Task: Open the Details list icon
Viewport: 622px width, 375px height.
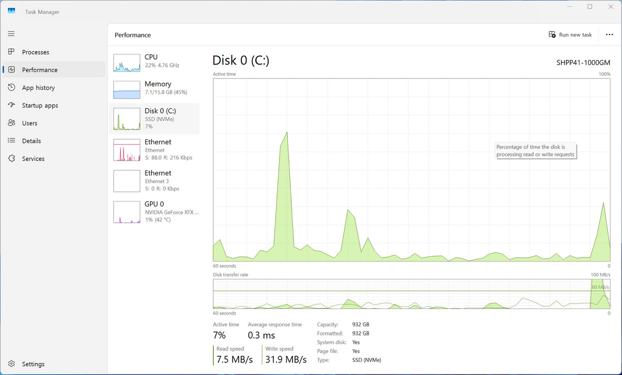Action: pos(11,141)
